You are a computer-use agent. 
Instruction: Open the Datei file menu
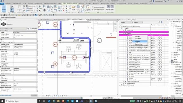pos(2,4)
